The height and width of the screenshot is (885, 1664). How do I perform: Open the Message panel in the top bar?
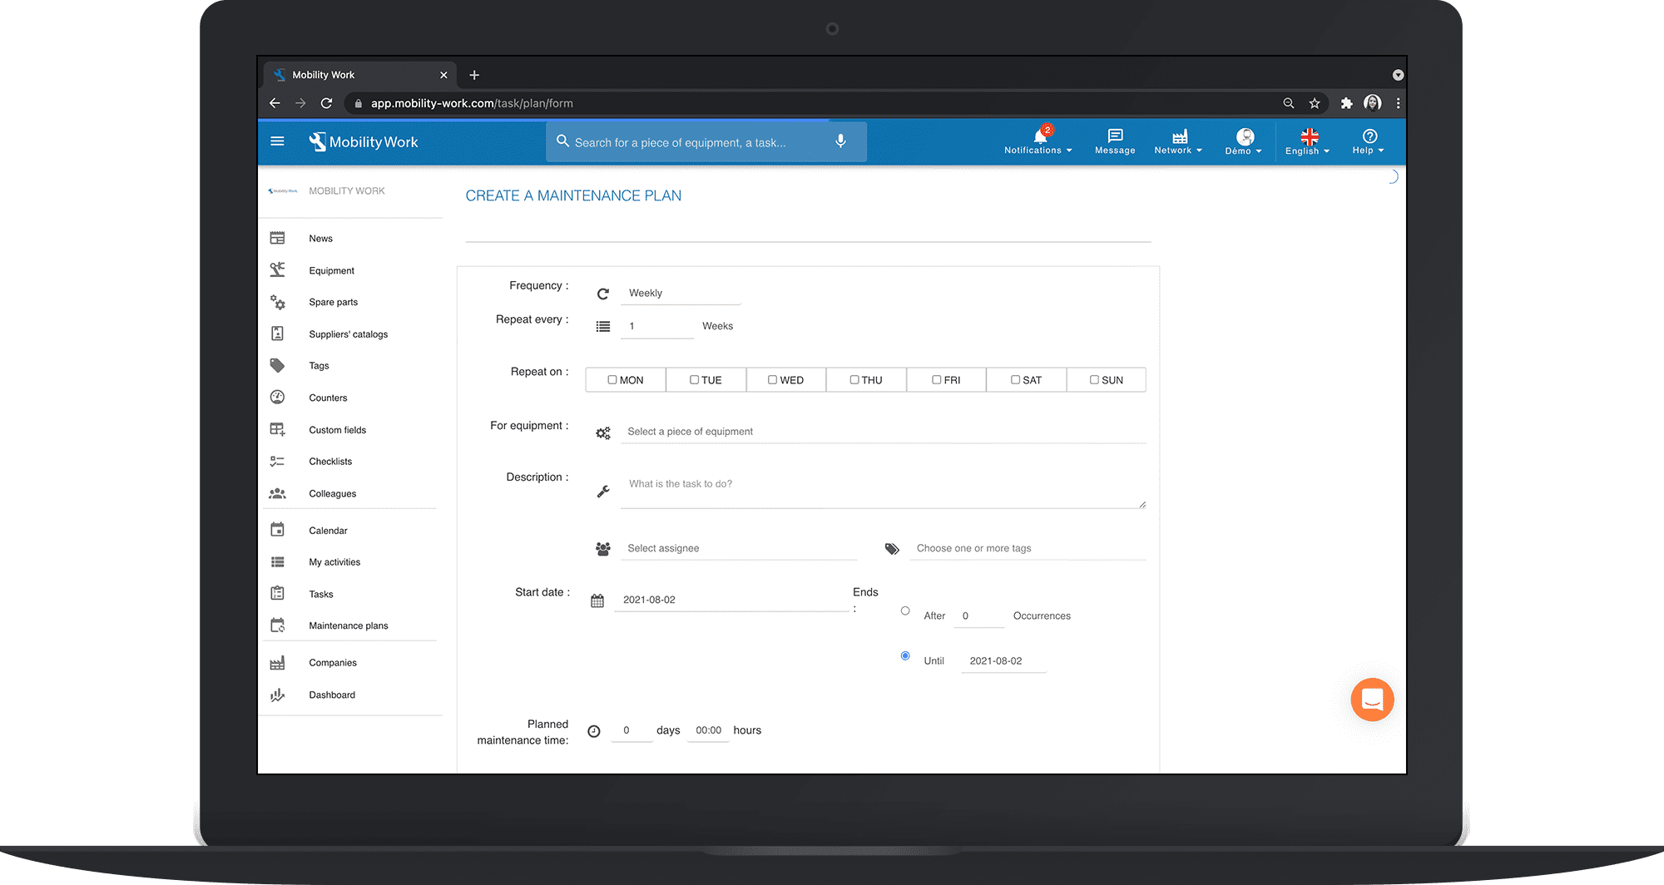pyautogui.click(x=1114, y=141)
